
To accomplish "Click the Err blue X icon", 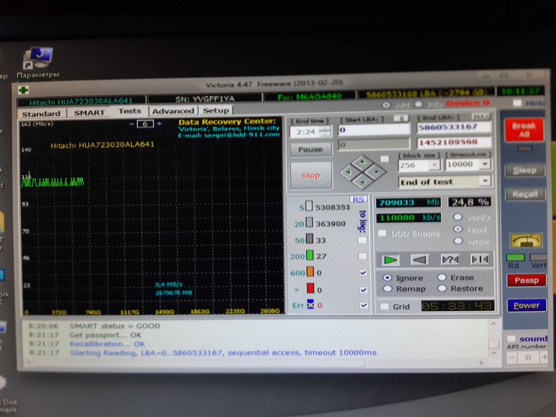I will click(x=310, y=304).
